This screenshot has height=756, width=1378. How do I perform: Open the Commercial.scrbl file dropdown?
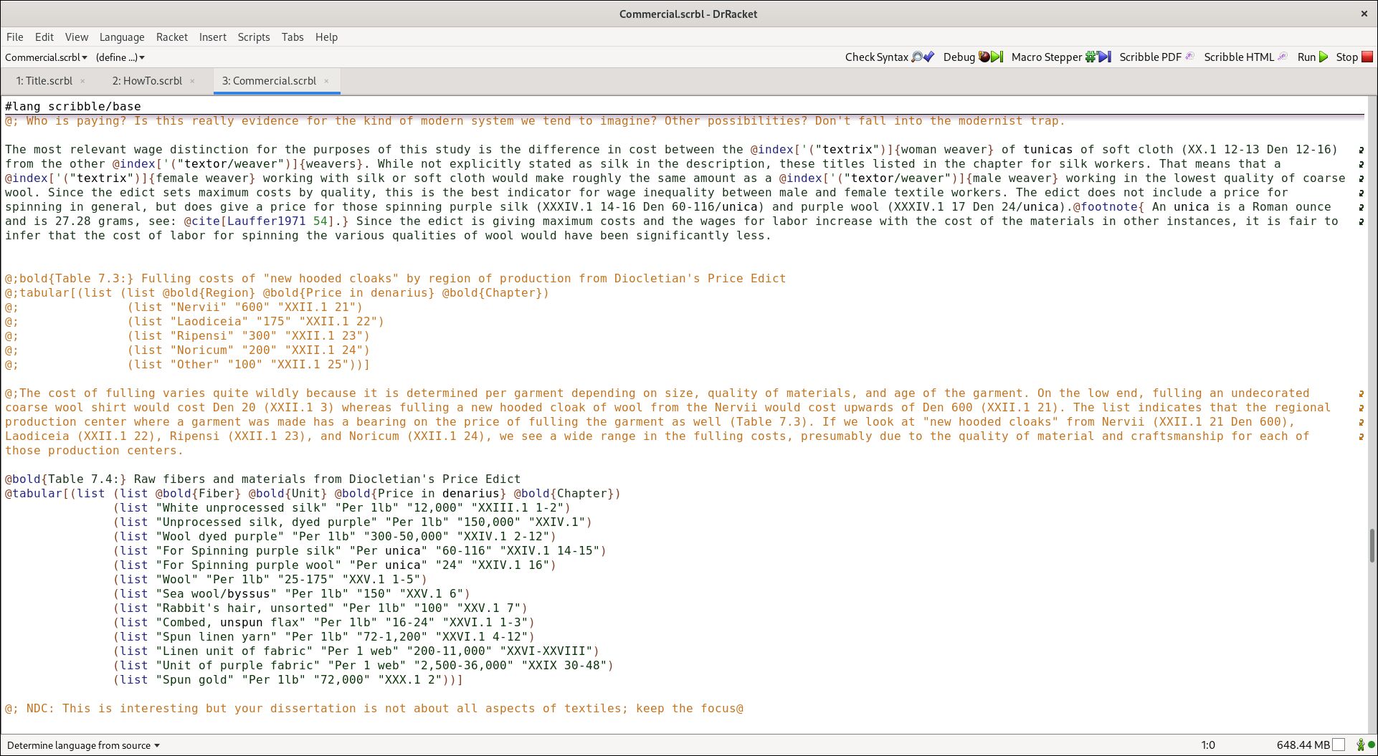point(46,57)
